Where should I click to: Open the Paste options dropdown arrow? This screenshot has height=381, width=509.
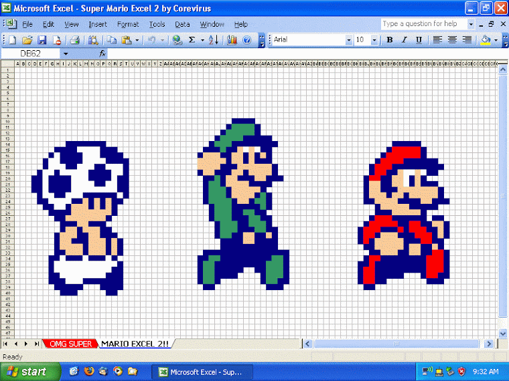[x=137, y=40]
